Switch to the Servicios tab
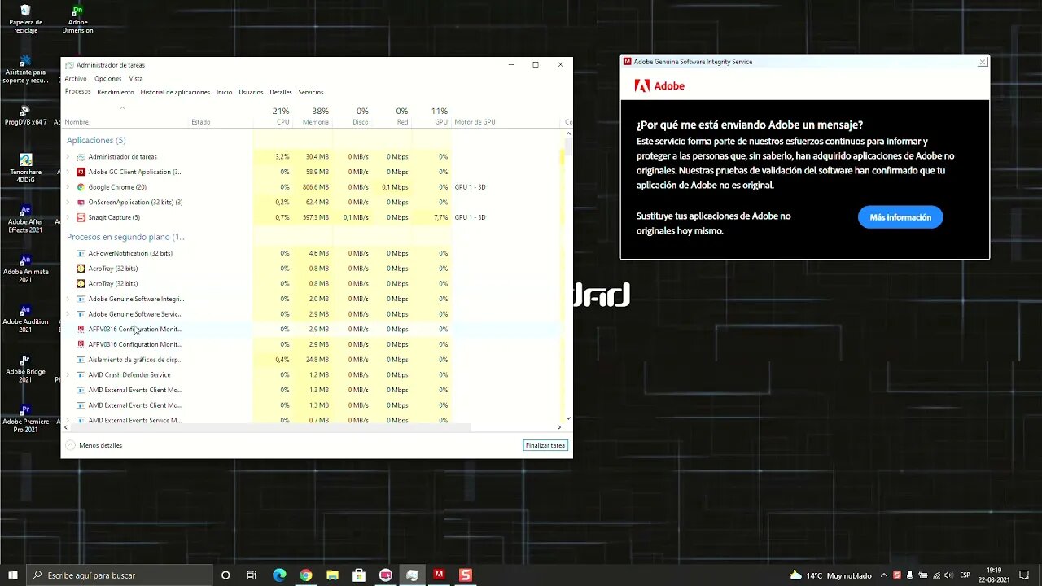This screenshot has width=1042, height=586. pos(311,92)
